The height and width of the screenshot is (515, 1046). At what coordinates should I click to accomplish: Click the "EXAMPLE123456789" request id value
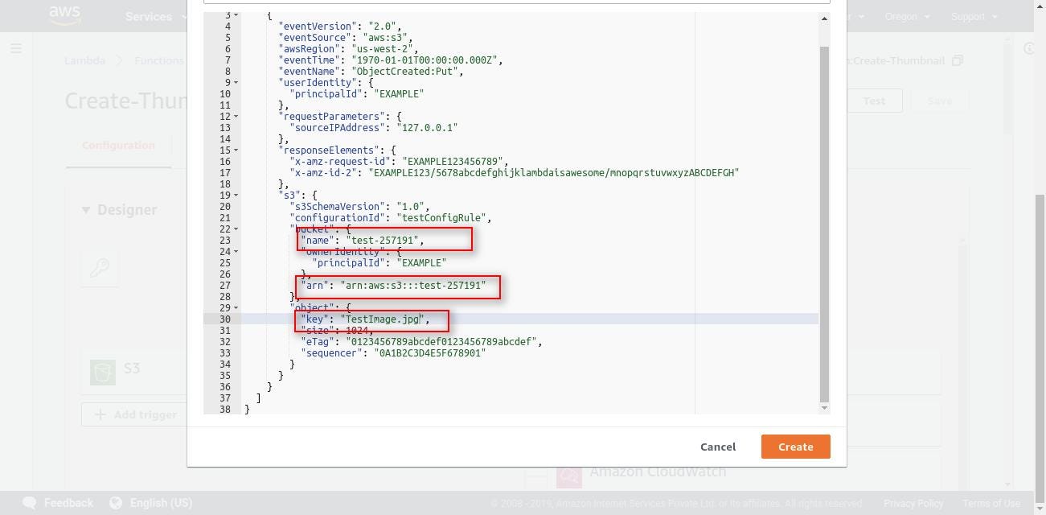tap(453, 161)
